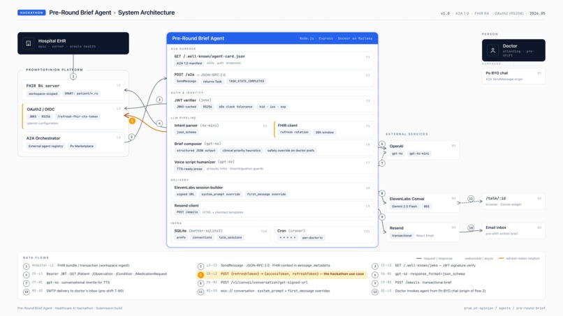This screenshot has width=563, height=316.
Task: Select the Pre-Round Brief Agent panel header
Action: pyautogui.click(x=272, y=38)
